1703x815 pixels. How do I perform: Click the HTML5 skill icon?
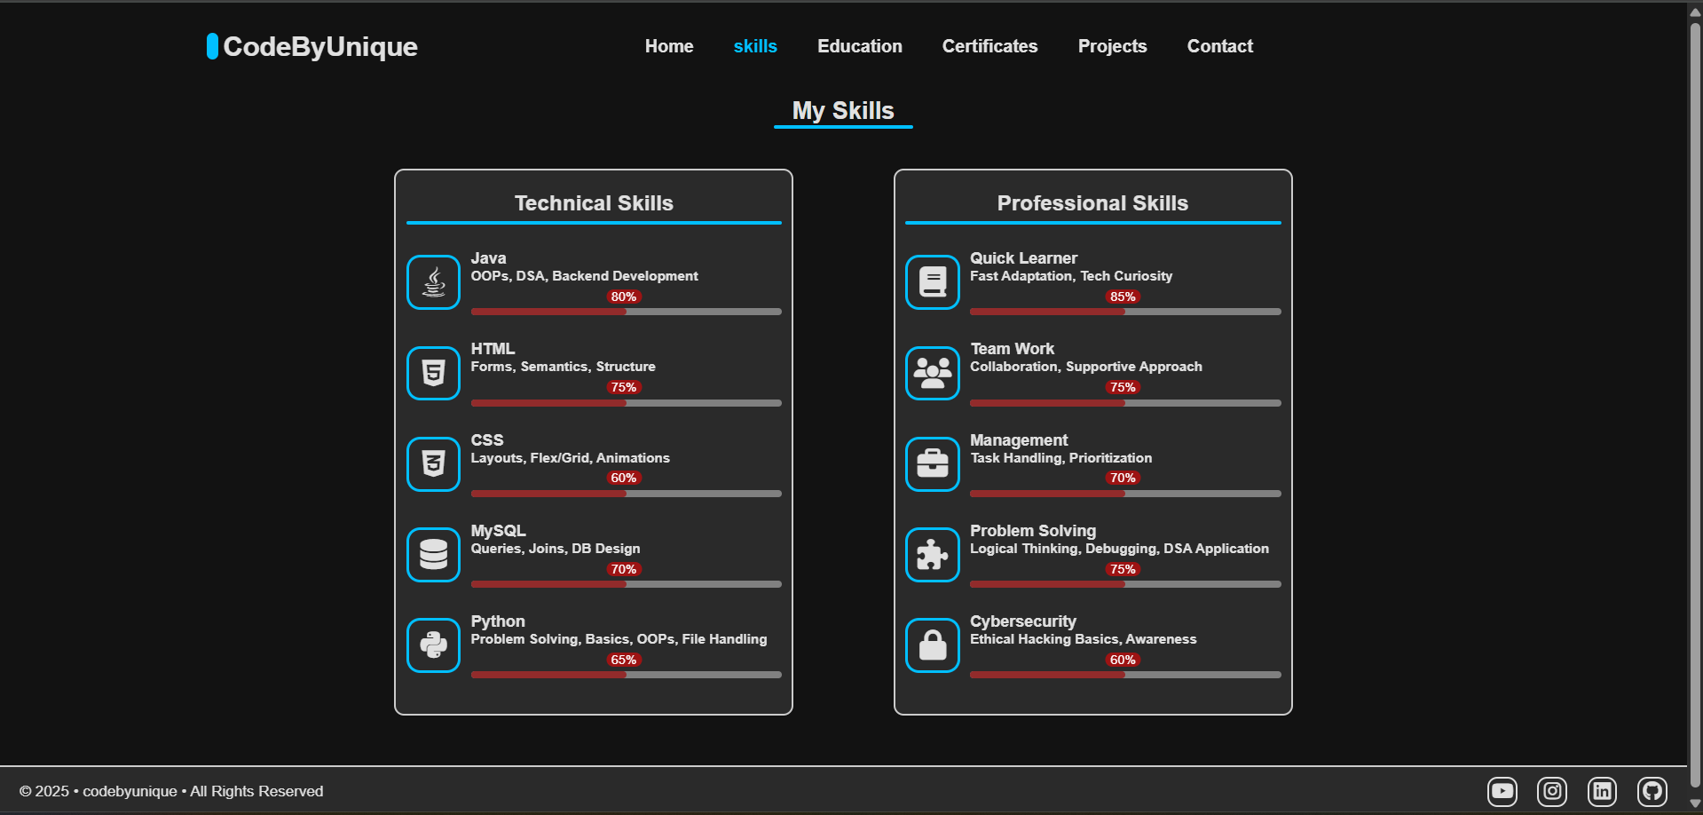click(x=433, y=373)
